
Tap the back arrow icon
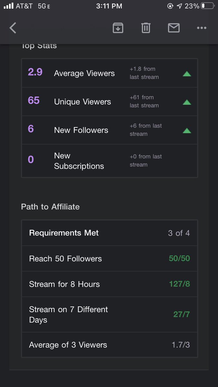pos(13,28)
